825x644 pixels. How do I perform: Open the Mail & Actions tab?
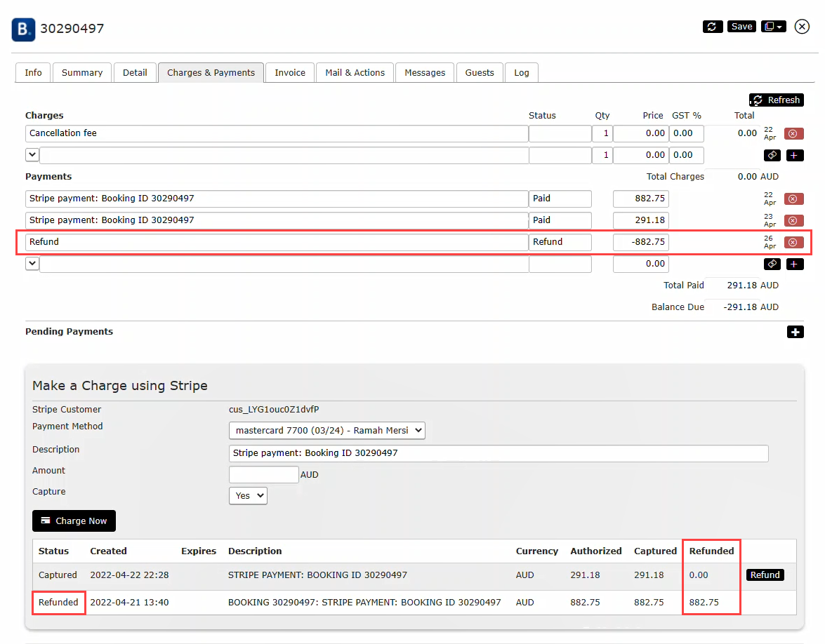click(355, 73)
